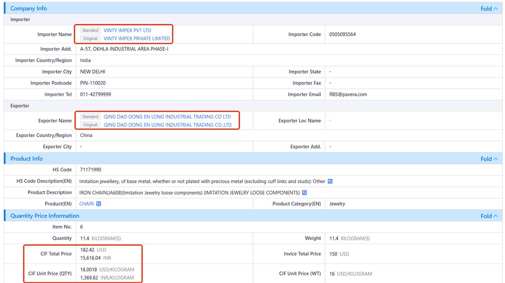Select unit price 16.0018 USD/KILOGRAM

[107, 270]
